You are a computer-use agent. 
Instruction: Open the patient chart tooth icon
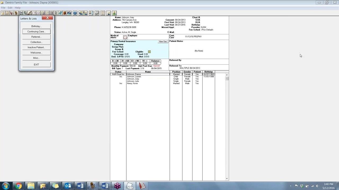point(3,13)
